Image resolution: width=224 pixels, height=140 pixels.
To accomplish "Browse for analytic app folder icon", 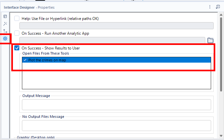I will tap(210, 40).
